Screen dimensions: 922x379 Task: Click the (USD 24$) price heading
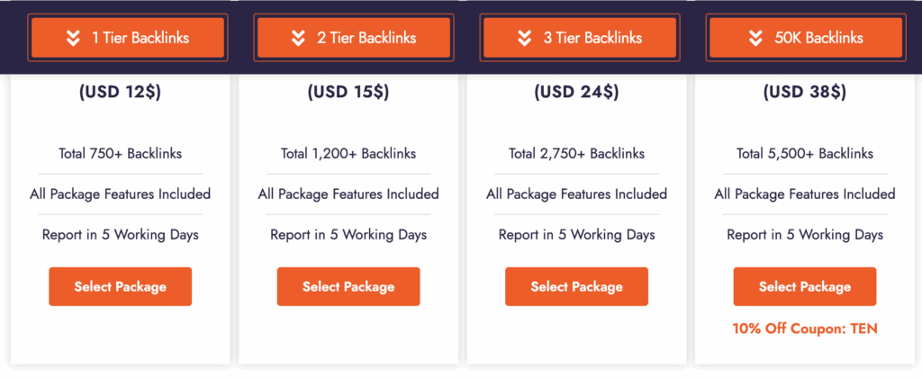576,92
